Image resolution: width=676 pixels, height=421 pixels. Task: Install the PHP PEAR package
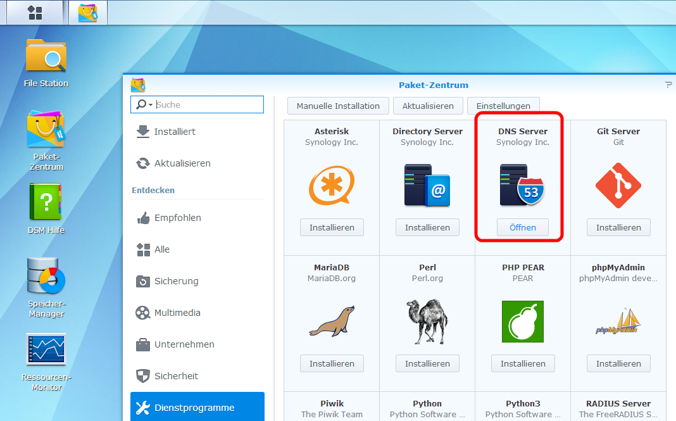coord(523,363)
